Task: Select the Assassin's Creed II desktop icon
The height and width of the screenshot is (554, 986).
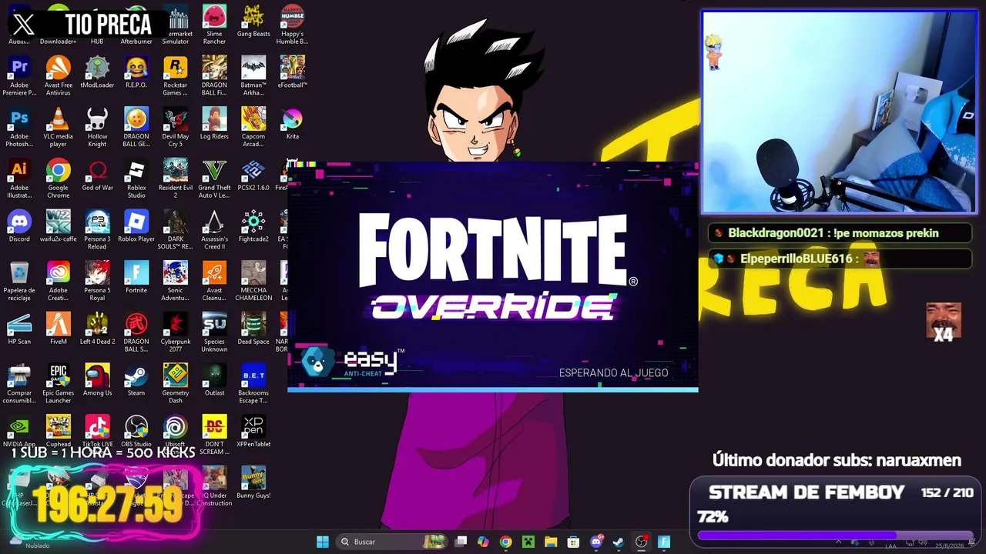Action: (214, 229)
